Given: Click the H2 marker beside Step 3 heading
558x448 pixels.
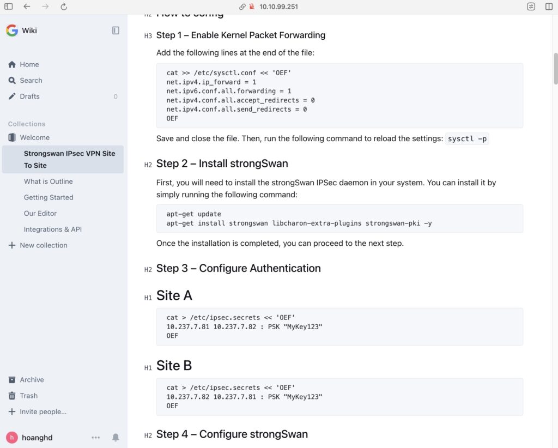Looking at the screenshot, I should (148, 269).
